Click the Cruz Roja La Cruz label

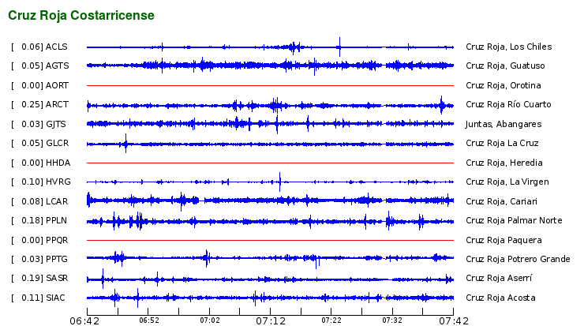502,143
